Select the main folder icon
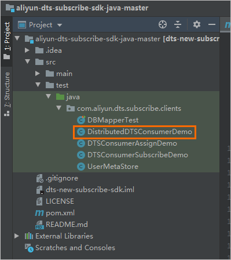The height and width of the screenshot is (260, 231). [50, 74]
